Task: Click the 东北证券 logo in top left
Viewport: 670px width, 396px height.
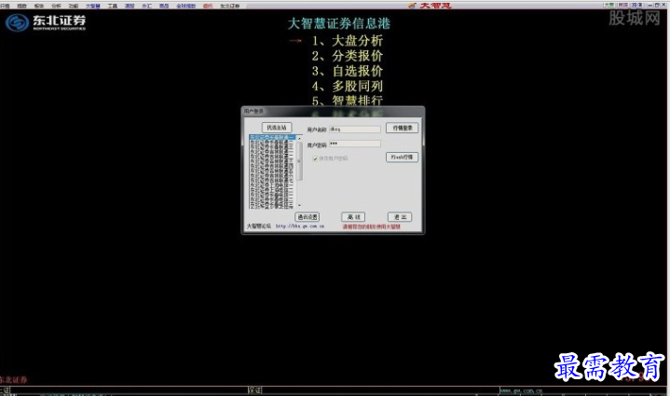Action: click(x=46, y=22)
